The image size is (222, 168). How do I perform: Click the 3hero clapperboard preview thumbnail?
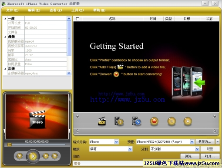tap(37, 116)
